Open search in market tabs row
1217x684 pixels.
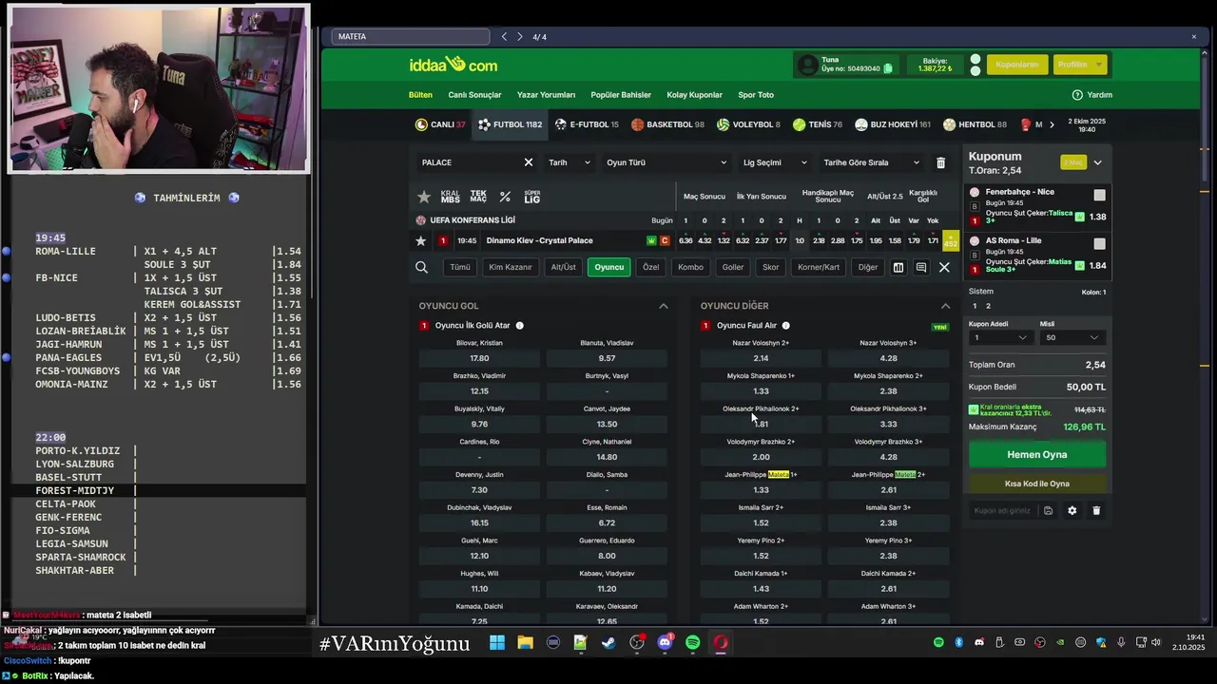(x=421, y=268)
